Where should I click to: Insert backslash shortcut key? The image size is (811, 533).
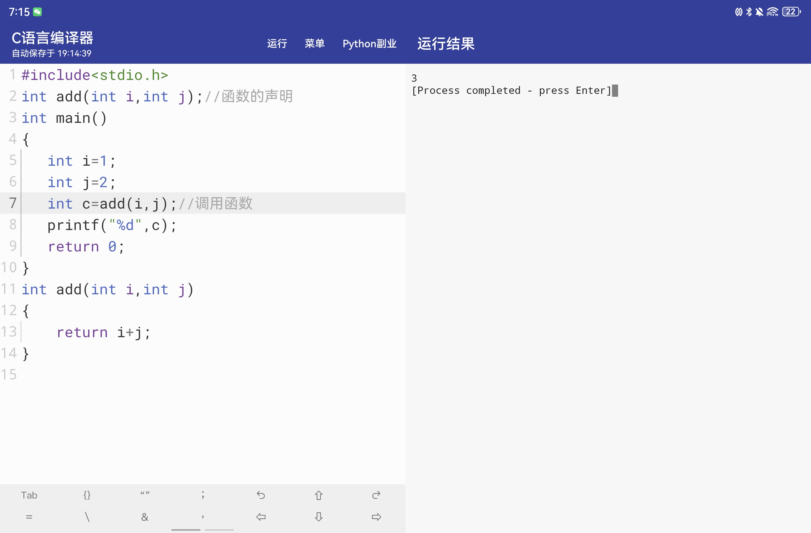tap(87, 517)
